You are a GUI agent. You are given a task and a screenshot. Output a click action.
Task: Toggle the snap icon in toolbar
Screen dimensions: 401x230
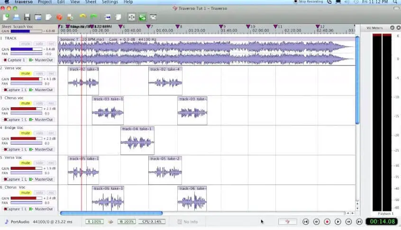coord(132,17)
